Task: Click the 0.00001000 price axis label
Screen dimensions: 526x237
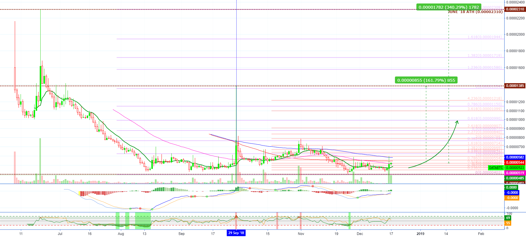Action: [515, 120]
